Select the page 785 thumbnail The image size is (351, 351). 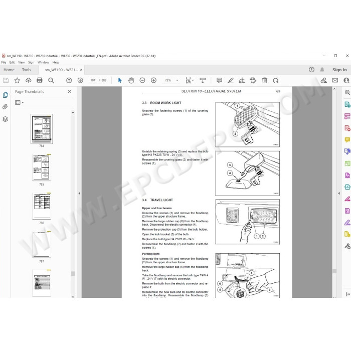42,167
